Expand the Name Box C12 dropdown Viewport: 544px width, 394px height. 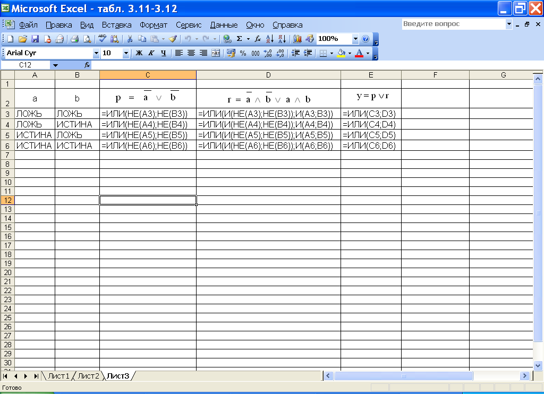(x=55, y=65)
